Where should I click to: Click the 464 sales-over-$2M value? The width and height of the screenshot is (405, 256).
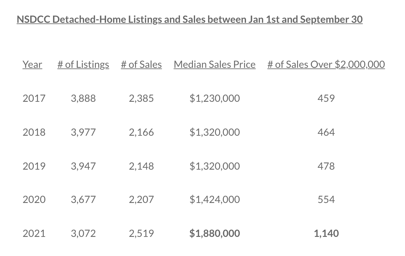[326, 132]
